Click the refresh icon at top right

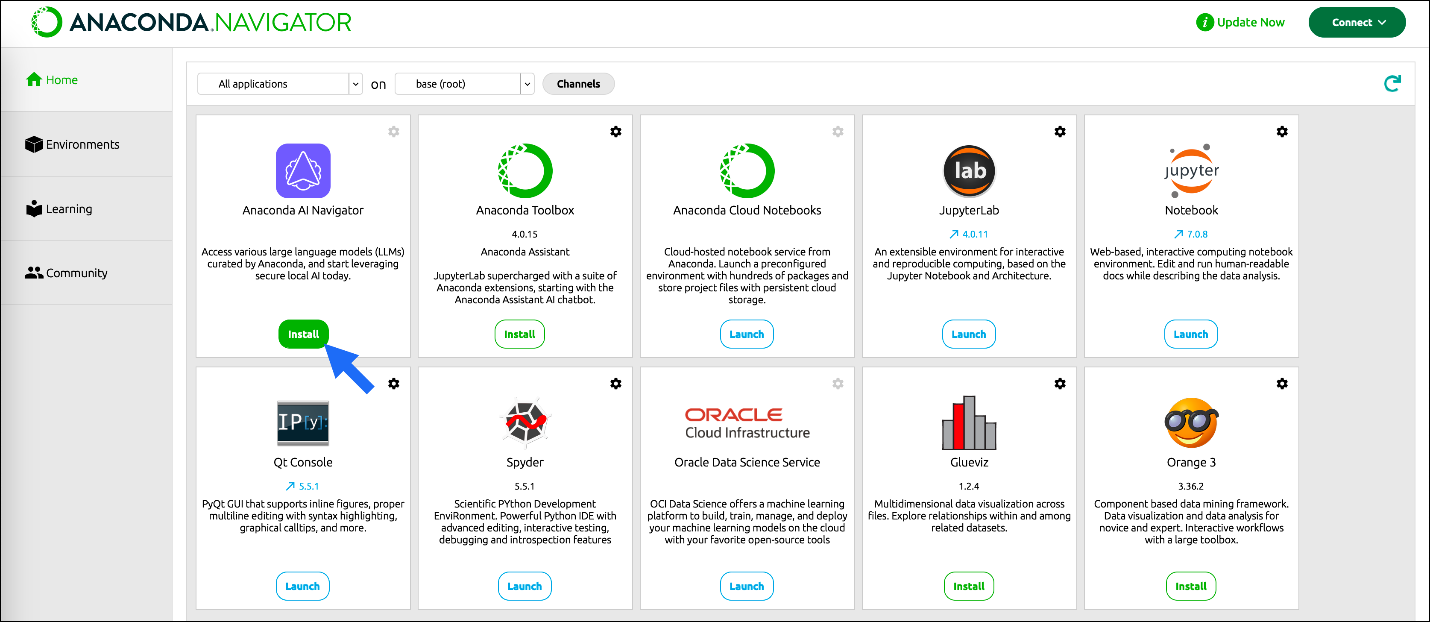(x=1392, y=84)
